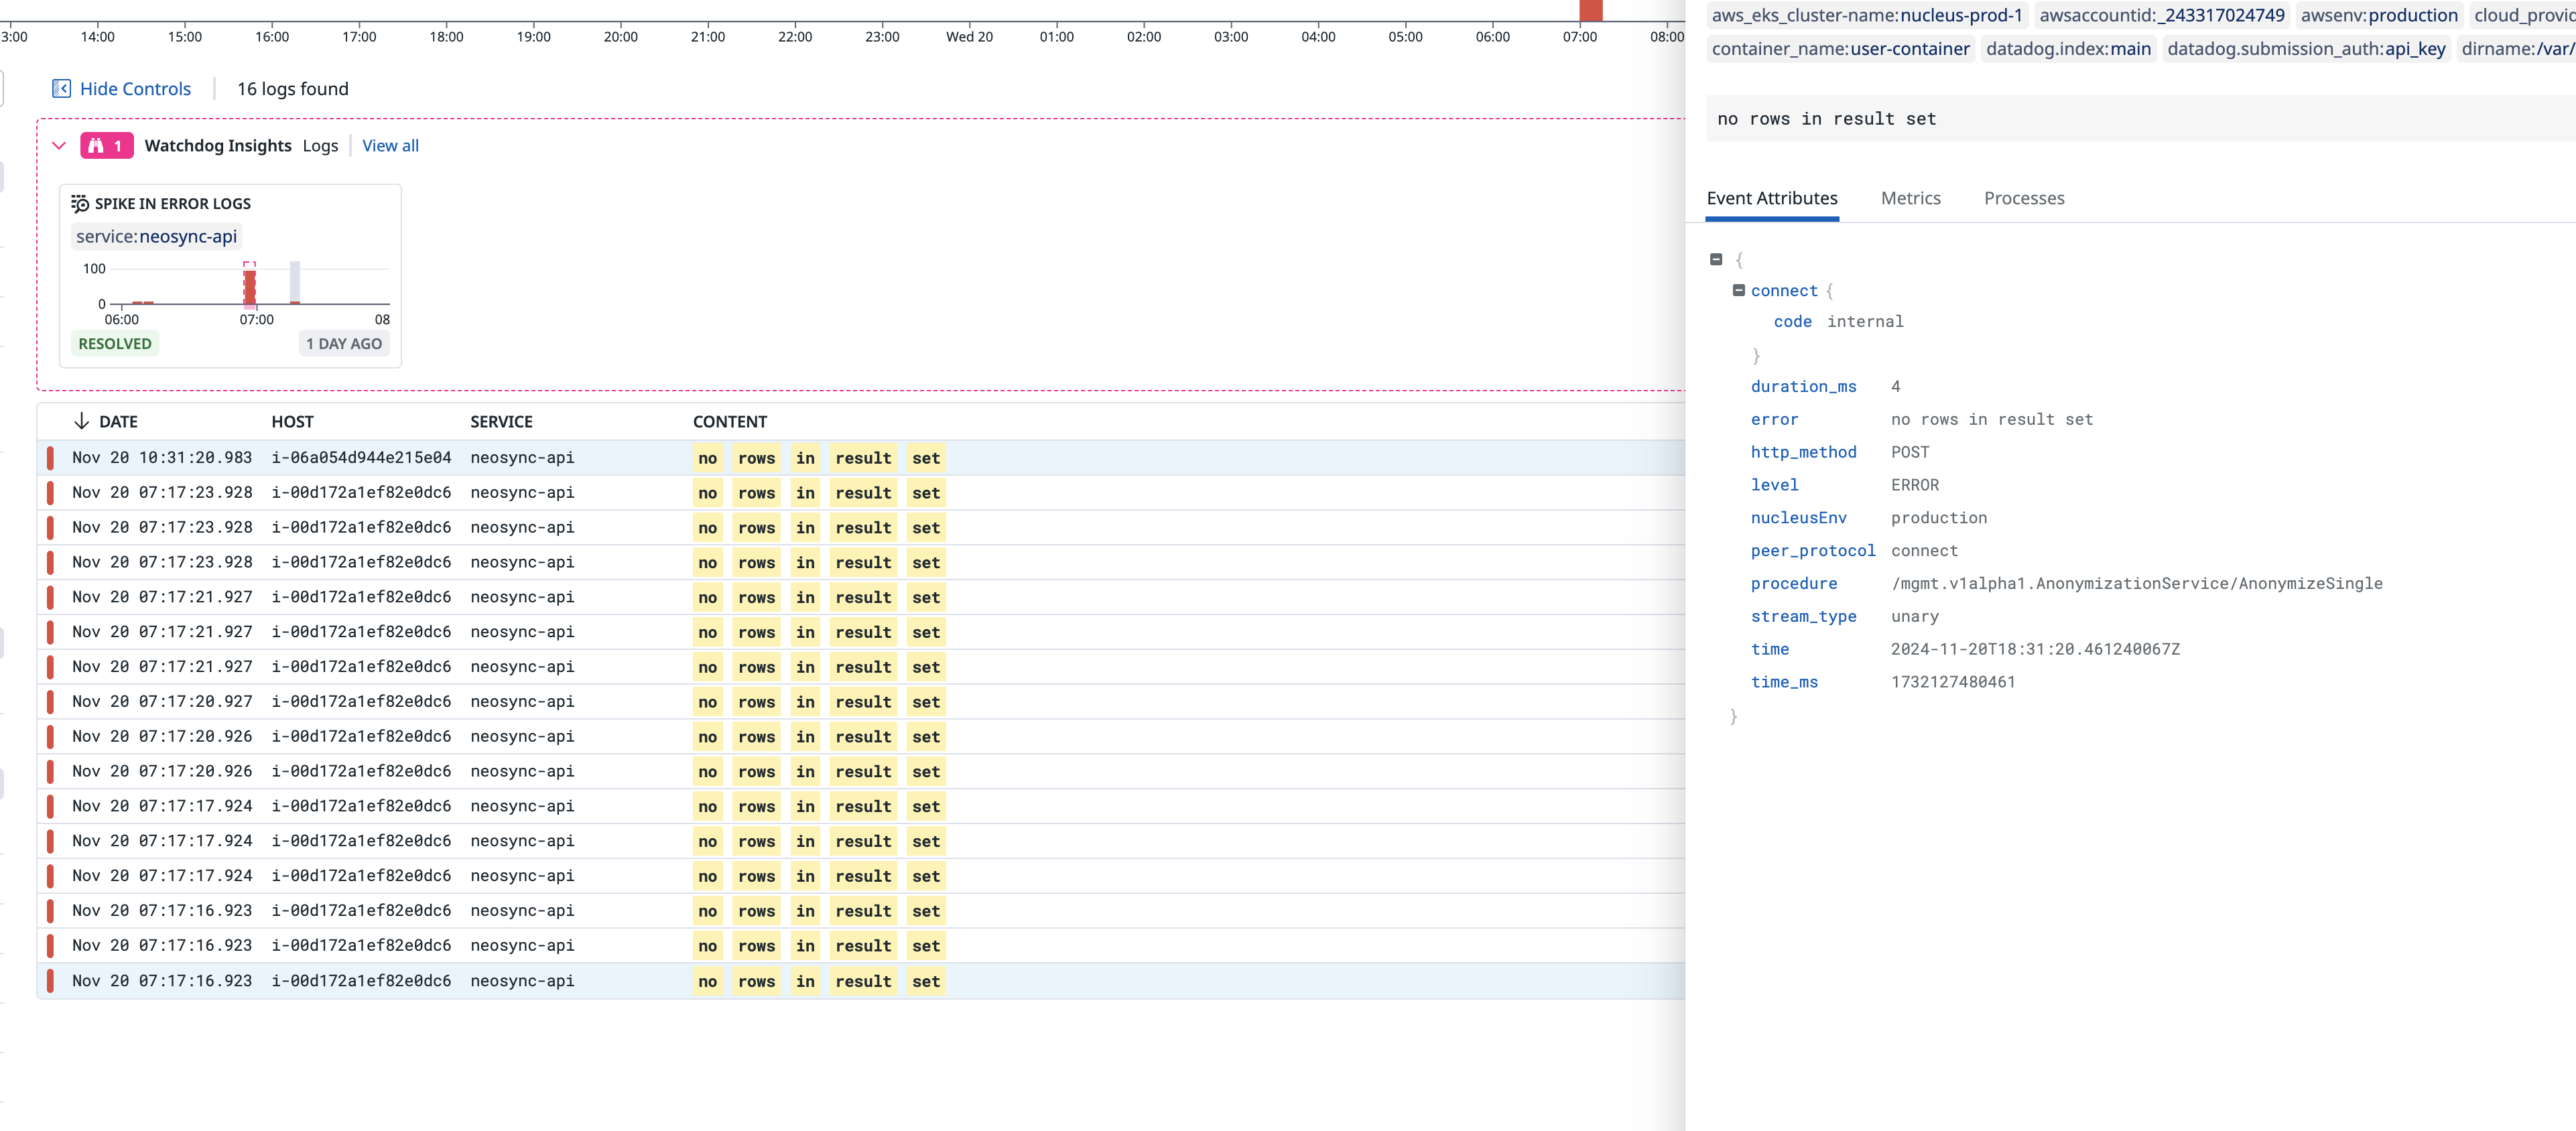Image resolution: width=2576 pixels, height=1131 pixels.
Task: Click the procedure value AnonymizeSingle path
Action: (x=2136, y=584)
